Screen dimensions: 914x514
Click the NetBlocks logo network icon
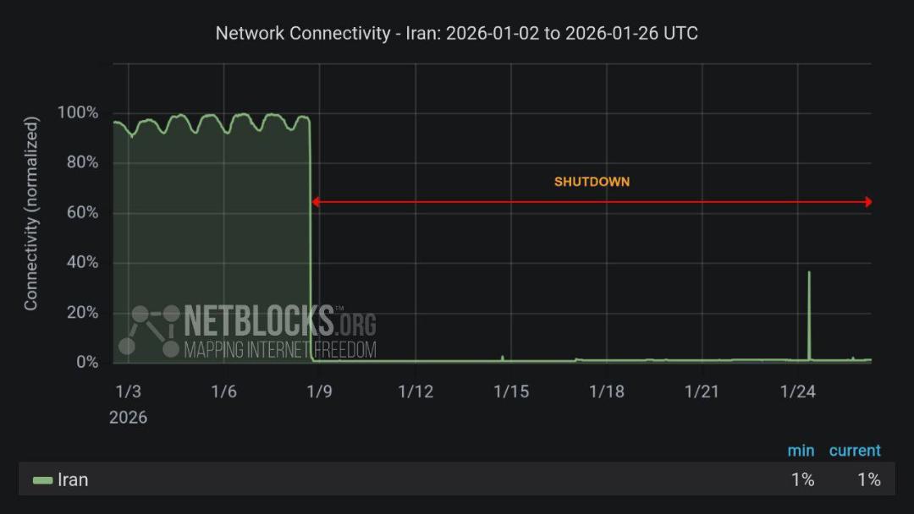[x=149, y=331]
